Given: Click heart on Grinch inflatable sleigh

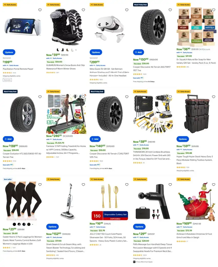Looking at the screenshot, I should pyautogui.click(x=214, y=185).
